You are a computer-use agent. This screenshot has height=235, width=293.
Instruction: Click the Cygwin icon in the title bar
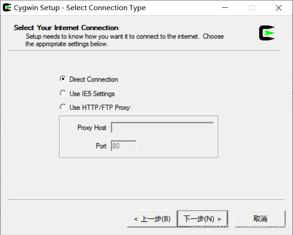click(7, 8)
